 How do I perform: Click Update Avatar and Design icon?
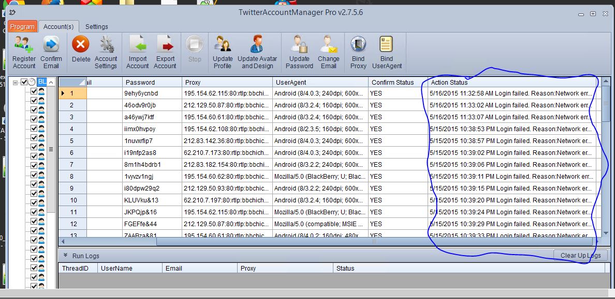[x=257, y=44]
